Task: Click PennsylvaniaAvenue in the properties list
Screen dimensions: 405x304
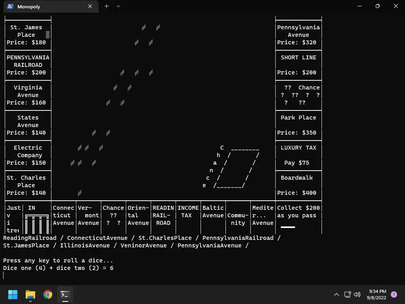Action: 210,245
